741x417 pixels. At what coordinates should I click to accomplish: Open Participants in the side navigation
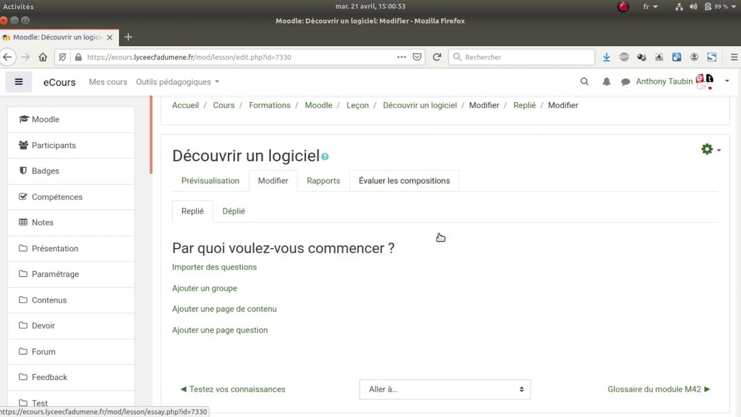pos(71,145)
